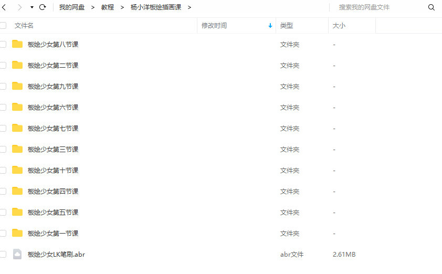The width and height of the screenshot is (442, 274).
Task: Sort by the 大小 column header
Action: click(x=339, y=26)
